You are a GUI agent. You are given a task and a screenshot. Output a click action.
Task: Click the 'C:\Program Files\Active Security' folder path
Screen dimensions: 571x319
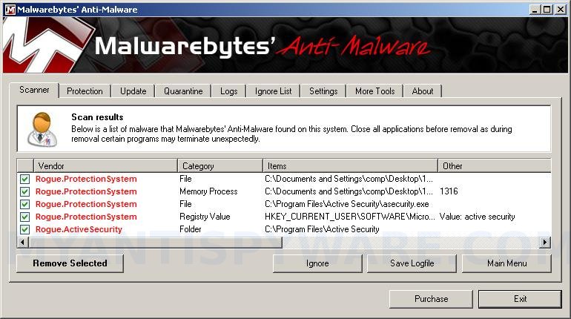click(322, 229)
